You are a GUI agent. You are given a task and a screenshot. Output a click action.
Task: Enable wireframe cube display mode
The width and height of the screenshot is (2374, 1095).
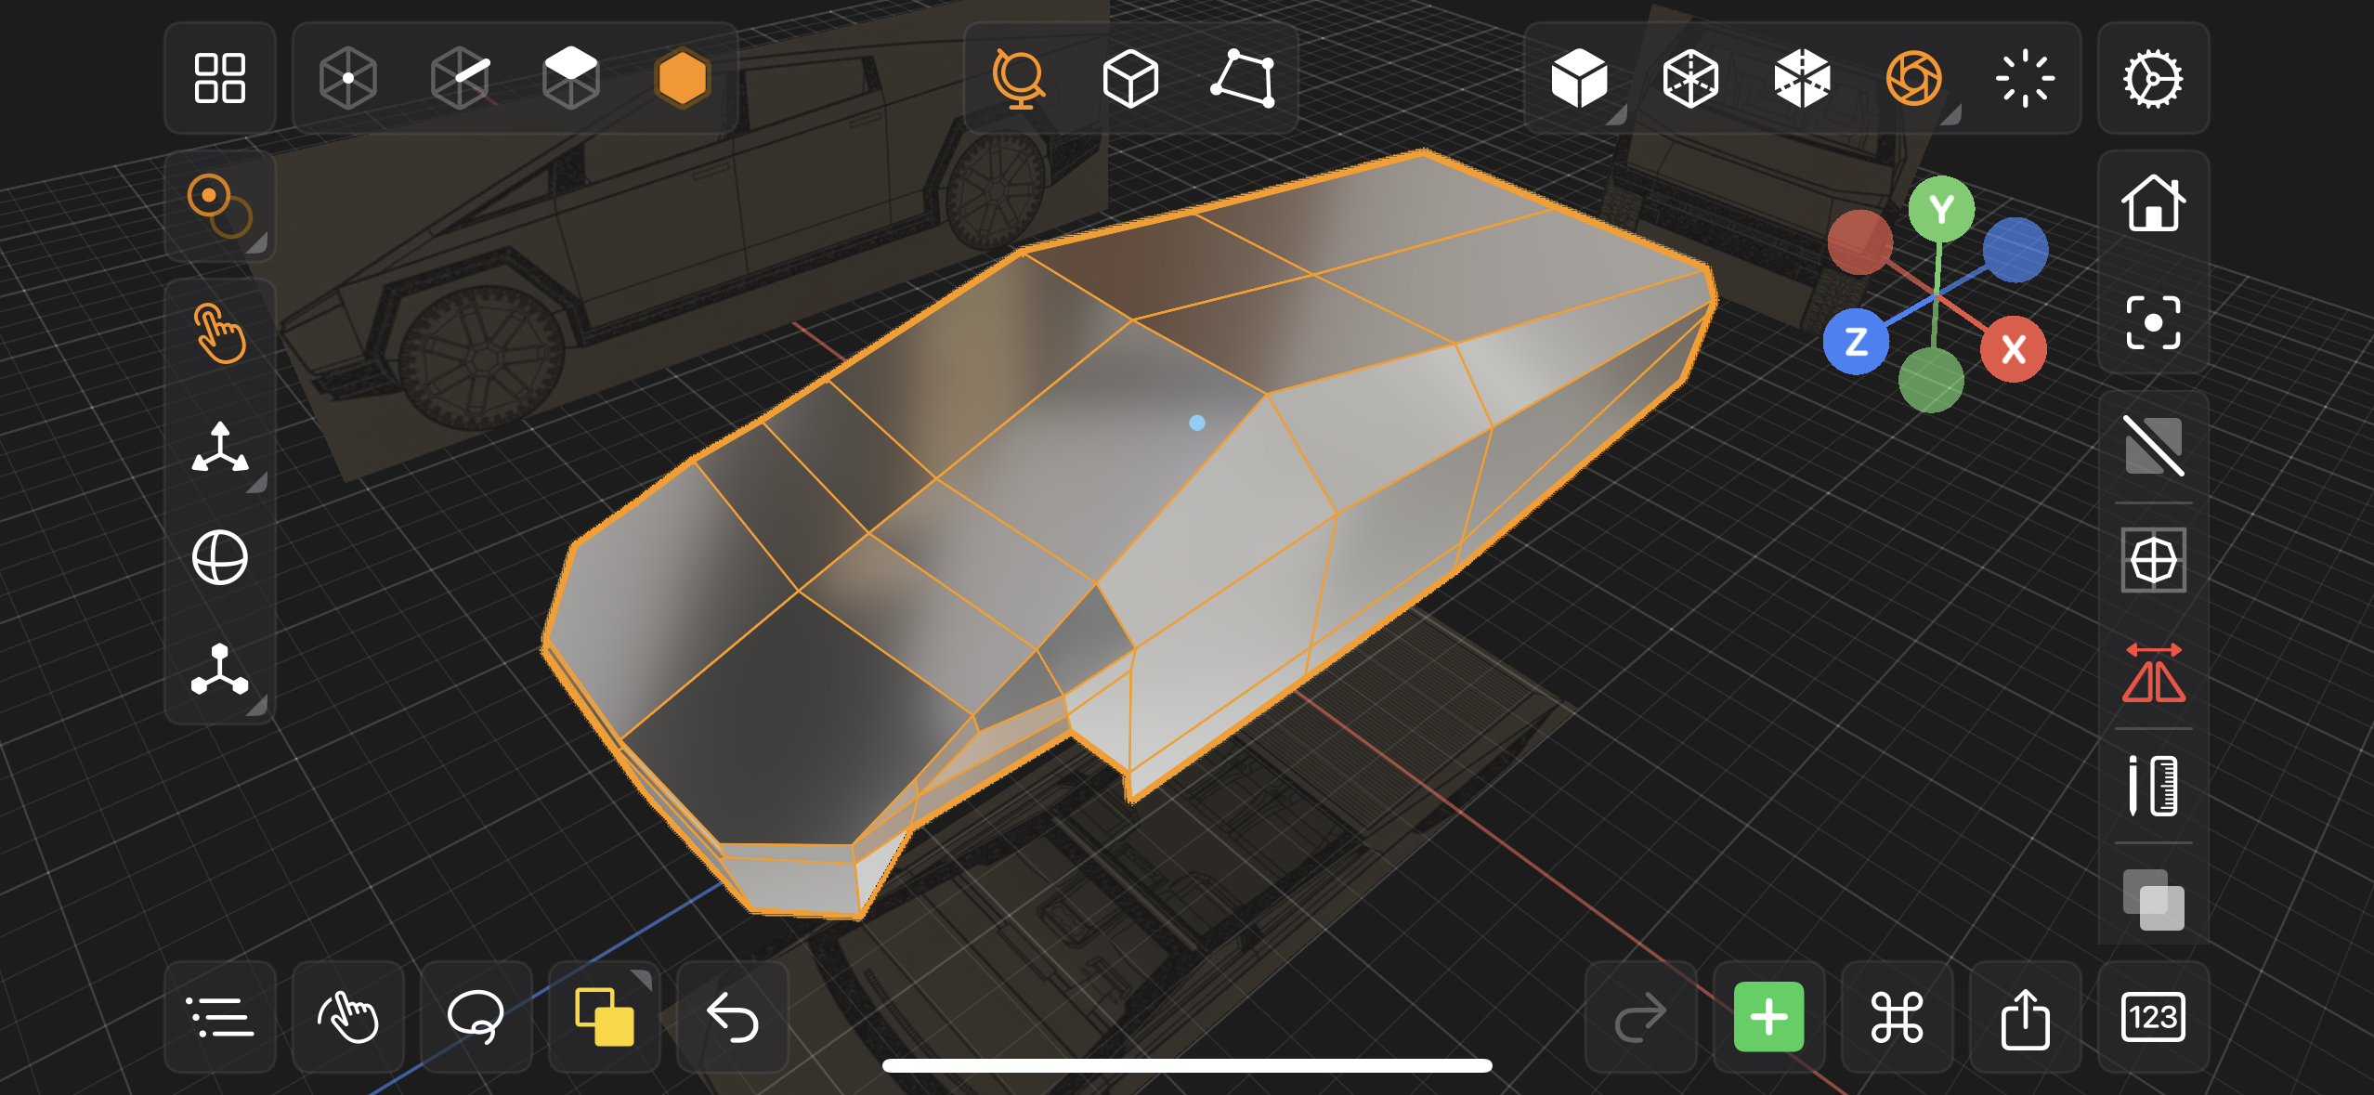pyautogui.click(x=1690, y=78)
